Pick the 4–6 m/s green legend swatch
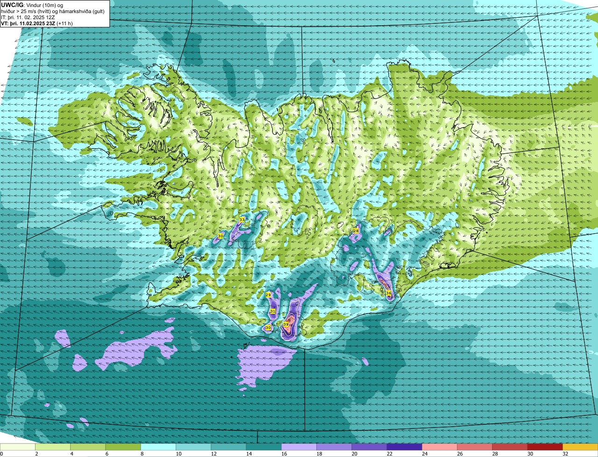Image resolution: width=598 pixels, height=457 pixels. pos(88,447)
